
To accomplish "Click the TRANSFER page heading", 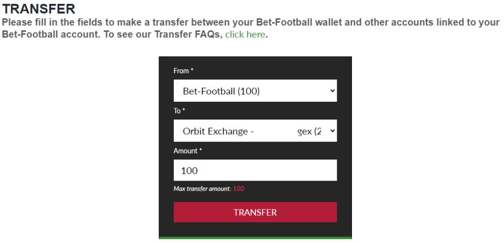I will pos(39,9).
